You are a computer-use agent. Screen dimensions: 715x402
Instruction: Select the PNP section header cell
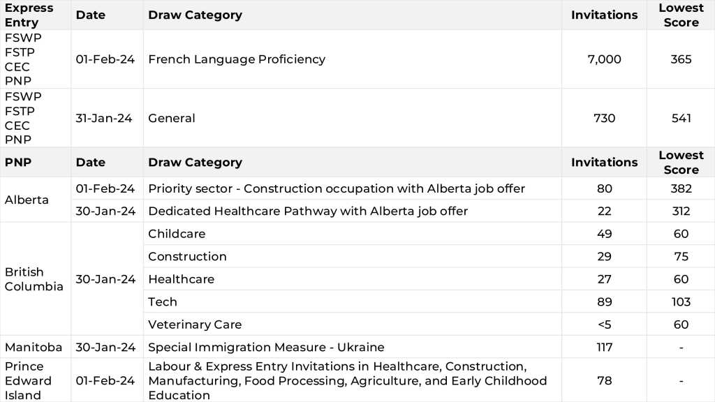click(x=18, y=162)
